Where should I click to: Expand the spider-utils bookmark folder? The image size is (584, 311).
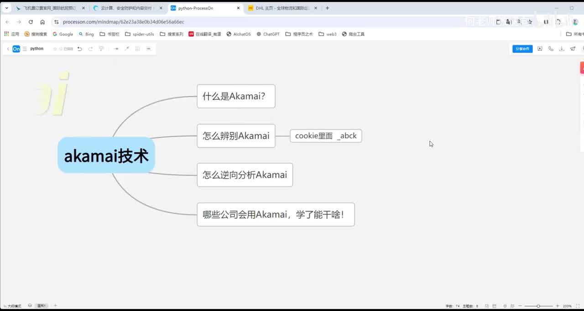140,34
